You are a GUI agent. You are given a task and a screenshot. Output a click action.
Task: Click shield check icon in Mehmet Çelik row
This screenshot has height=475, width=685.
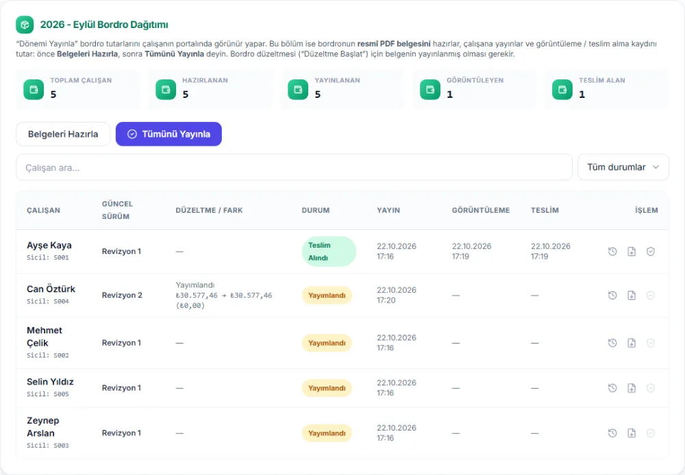pos(651,343)
